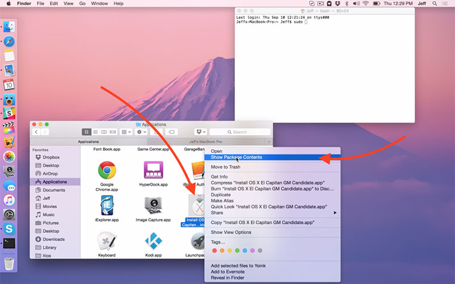Open the Go menu in menu bar
455x284 pixels.
[82, 3]
